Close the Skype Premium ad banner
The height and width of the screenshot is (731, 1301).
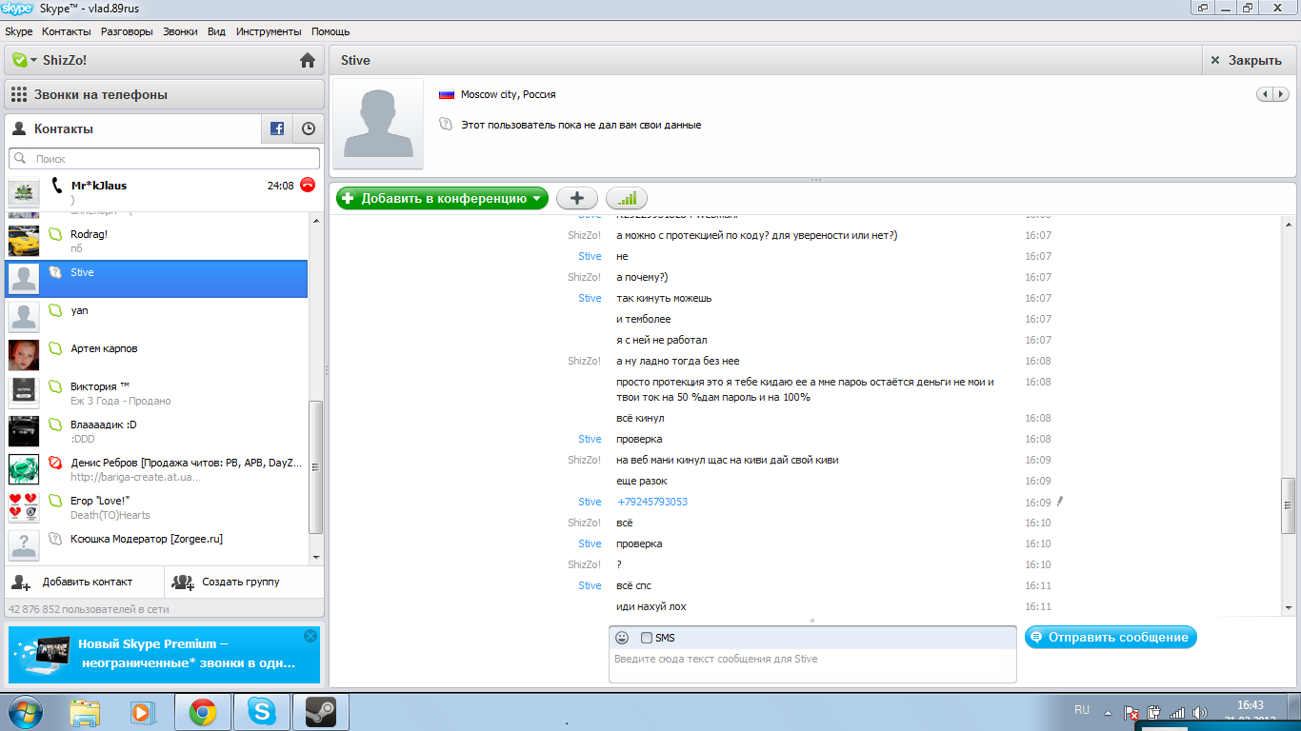coord(310,635)
